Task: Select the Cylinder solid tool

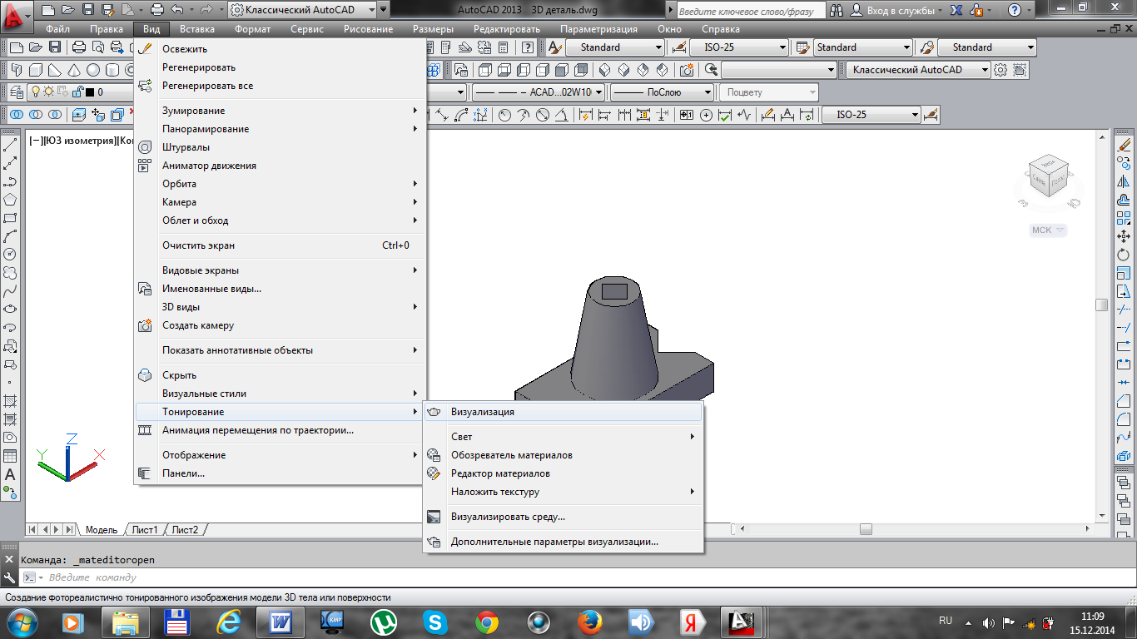Action: pos(112,70)
